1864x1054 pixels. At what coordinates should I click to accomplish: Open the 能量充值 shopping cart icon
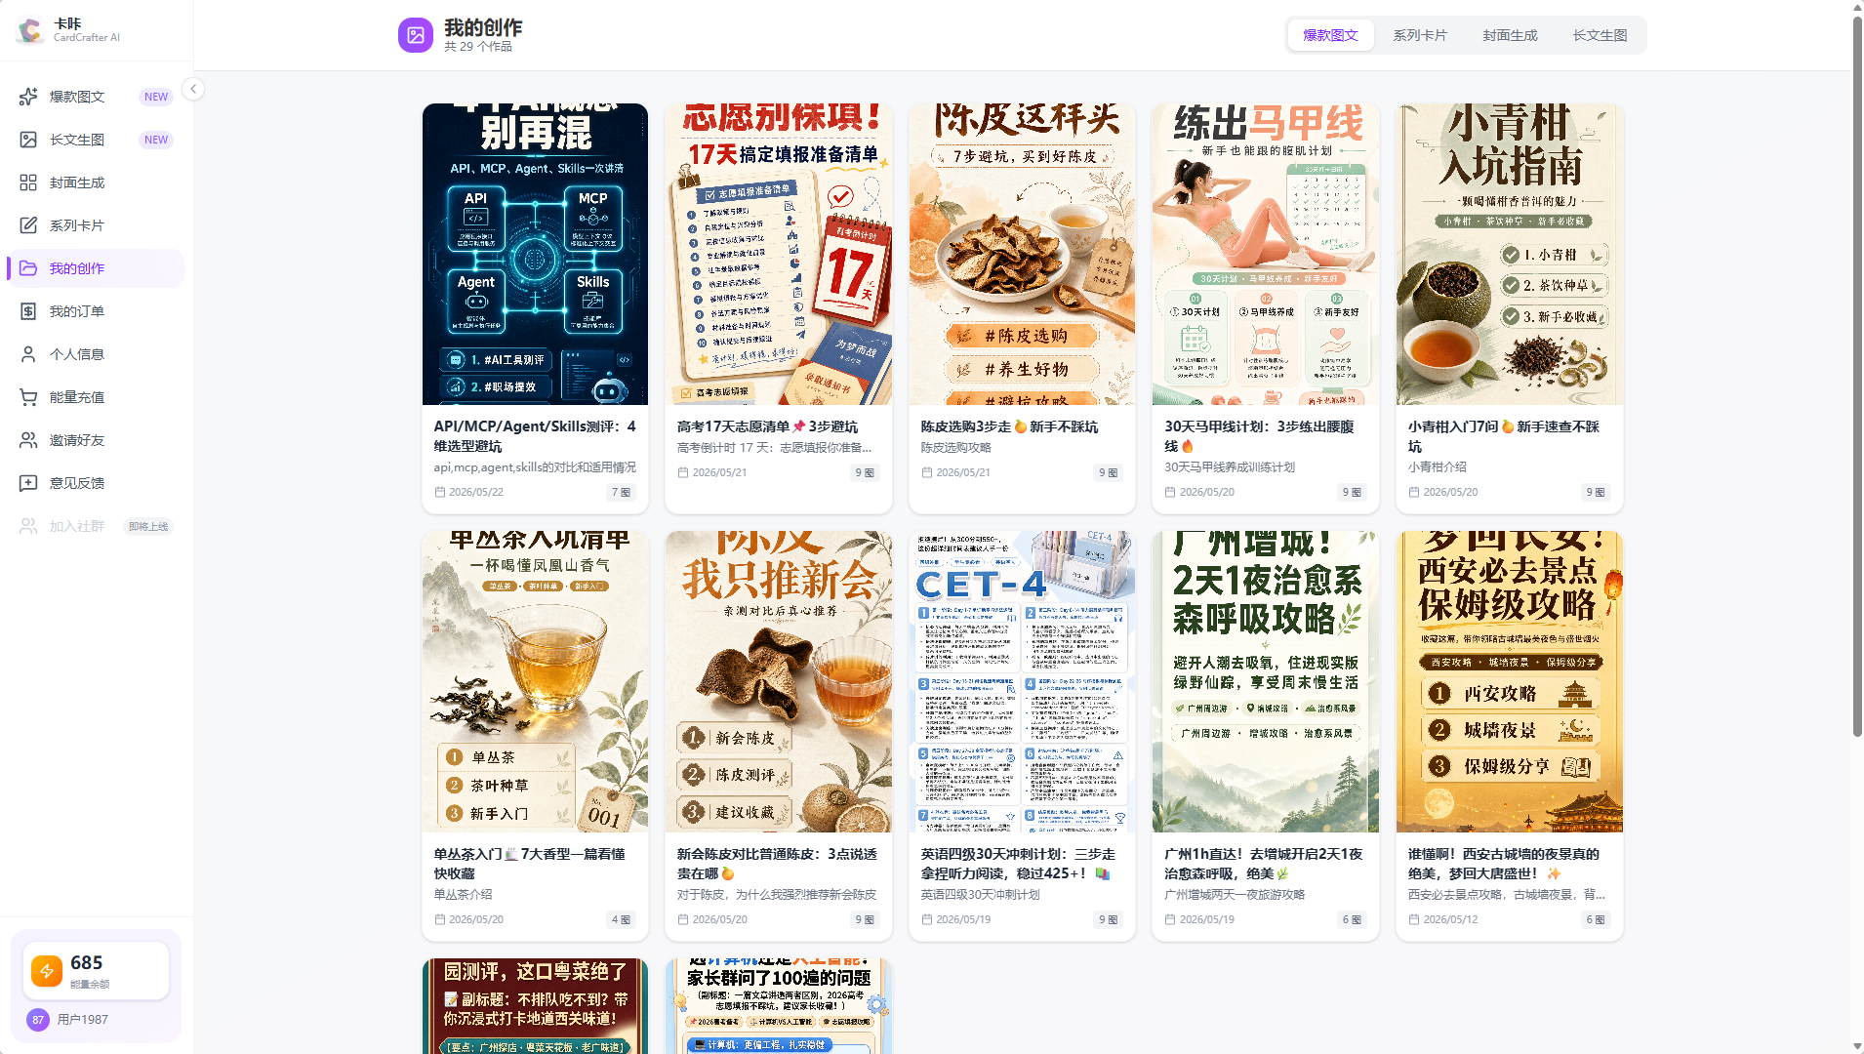click(28, 397)
